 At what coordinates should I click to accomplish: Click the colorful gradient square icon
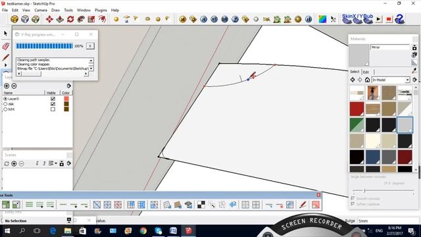click(322, 19)
